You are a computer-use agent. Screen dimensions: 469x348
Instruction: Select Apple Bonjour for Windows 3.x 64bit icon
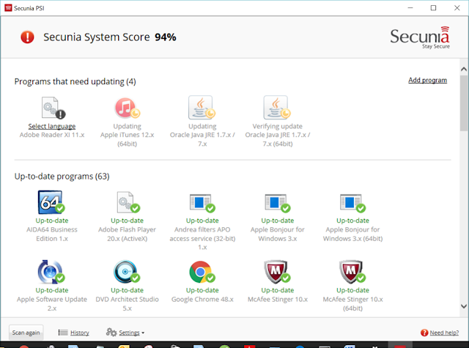coord(353,203)
